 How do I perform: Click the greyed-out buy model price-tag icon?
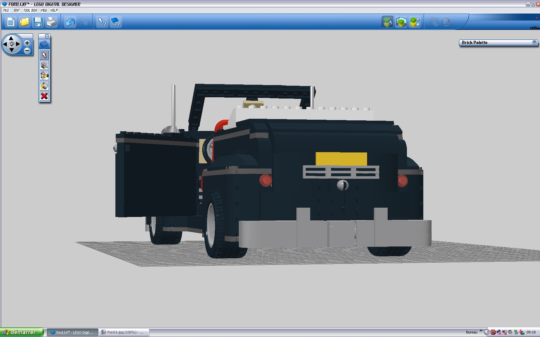433,22
